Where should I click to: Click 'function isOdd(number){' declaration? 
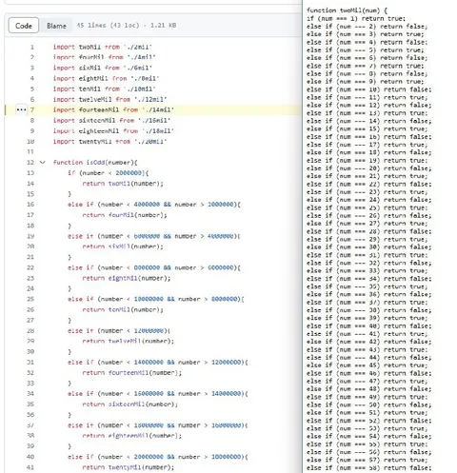click(x=95, y=163)
